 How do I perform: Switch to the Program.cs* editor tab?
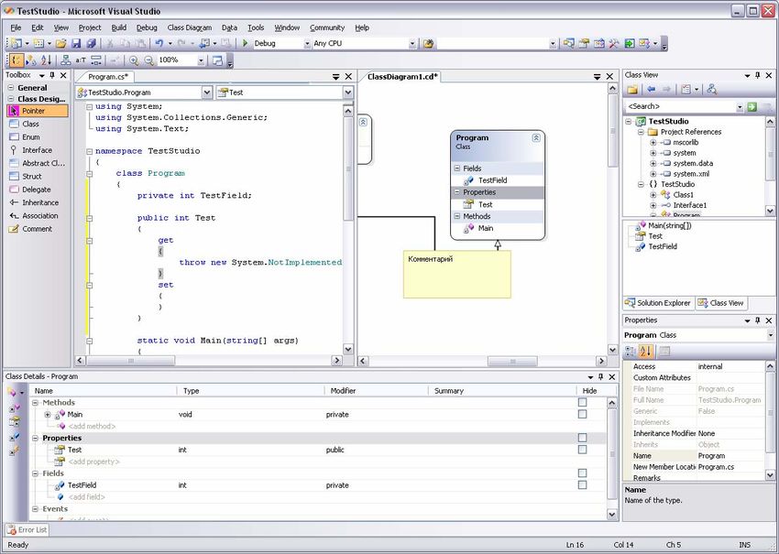(x=109, y=77)
